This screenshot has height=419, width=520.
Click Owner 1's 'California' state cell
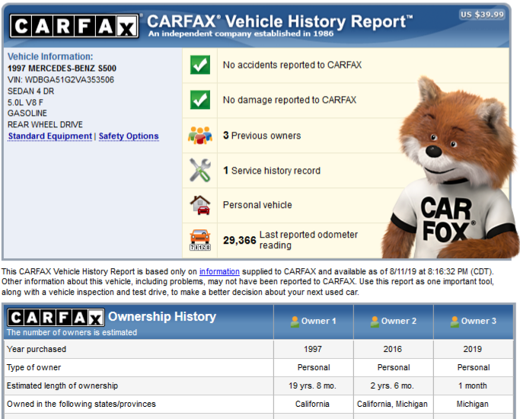click(x=312, y=404)
